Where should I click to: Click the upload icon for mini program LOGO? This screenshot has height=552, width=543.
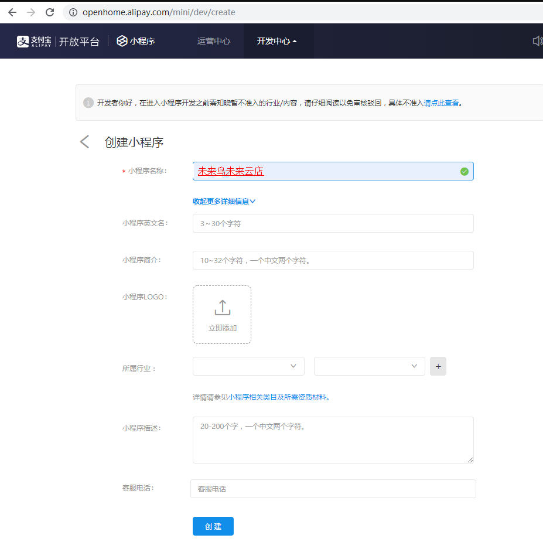tap(222, 308)
